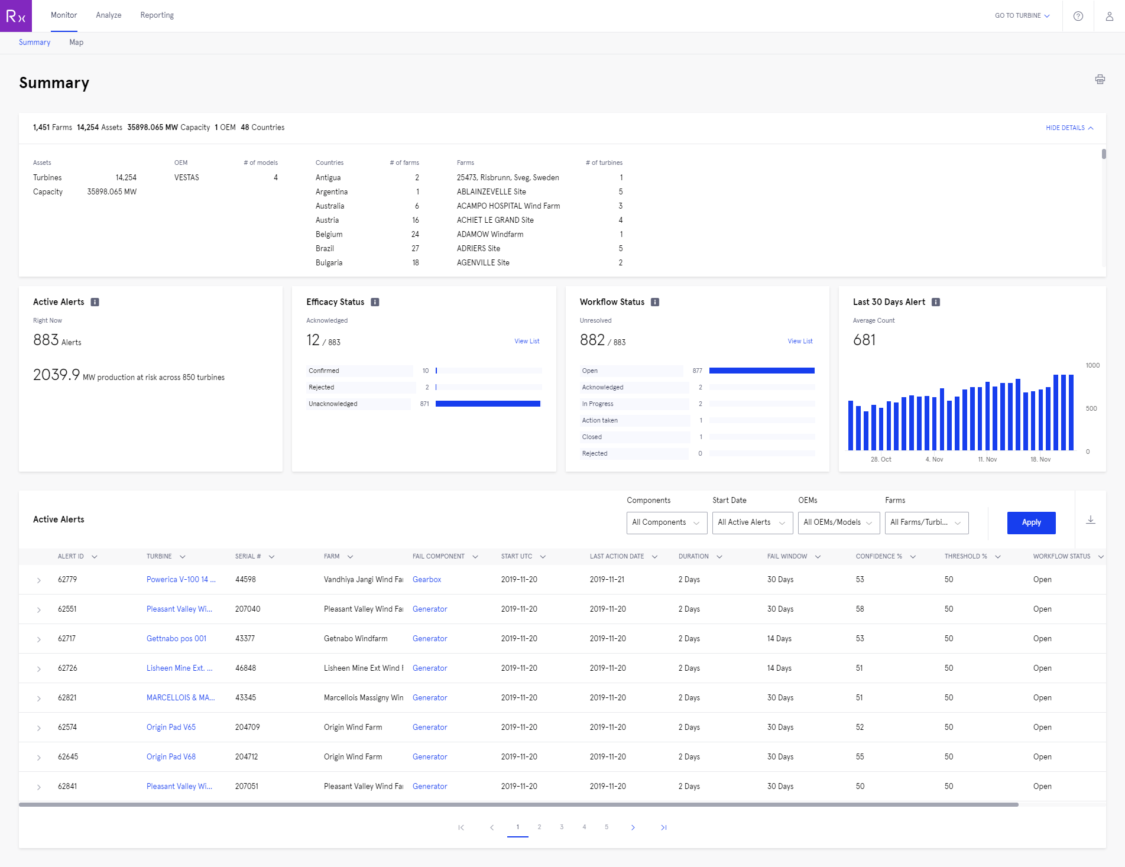1125x867 pixels.
Task: Print the Summary page
Action: click(x=1100, y=79)
